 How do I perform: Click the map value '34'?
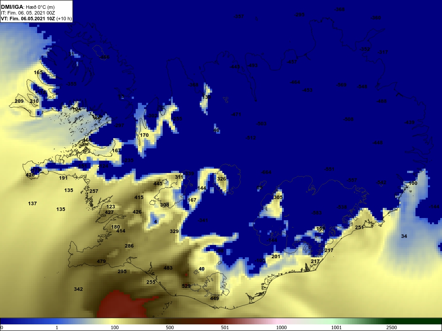(404, 237)
